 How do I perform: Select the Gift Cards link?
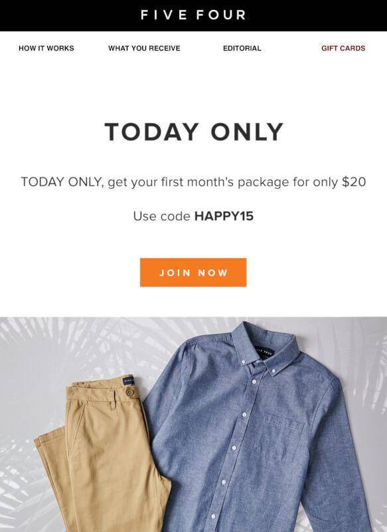pos(343,48)
